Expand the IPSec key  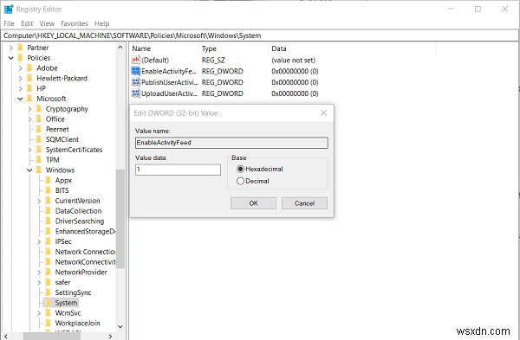pyautogui.click(x=39, y=241)
